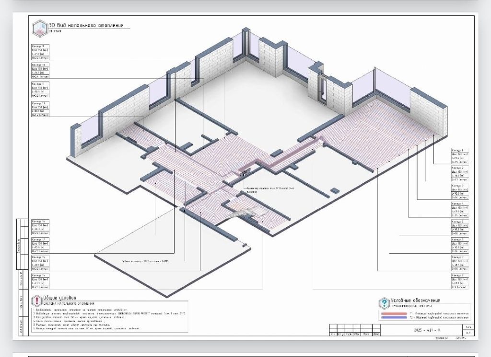Click the "Контур 17" callout label
The height and width of the screenshot is (357, 491).
40,245
